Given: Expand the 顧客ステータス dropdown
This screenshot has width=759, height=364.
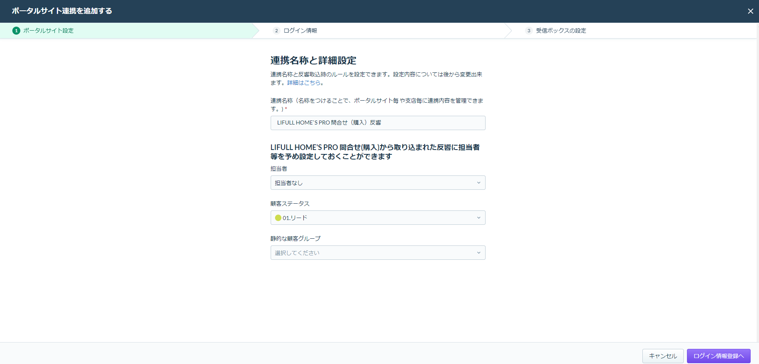Looking at the screenshot, I should click(378, 218).
